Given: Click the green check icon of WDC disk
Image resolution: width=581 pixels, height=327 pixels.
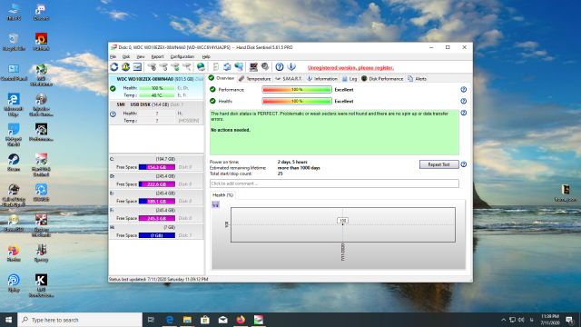Looking at the screenshot, I should tap(113, 89).
